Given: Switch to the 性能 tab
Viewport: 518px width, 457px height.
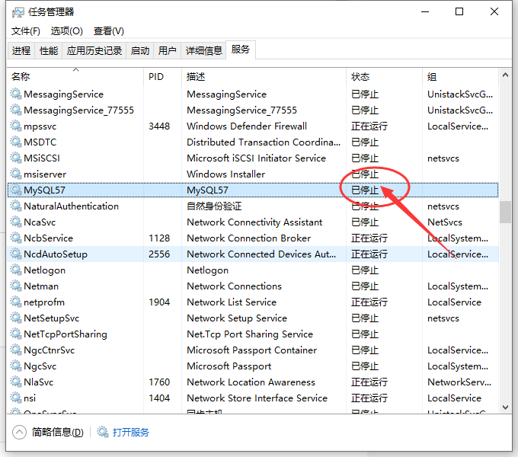Looking at the screenshot, I should (x=49, y=50).
